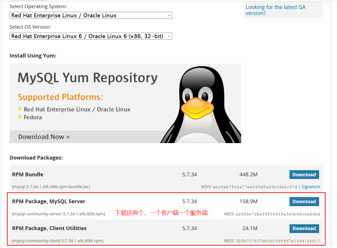Select the MySQL Server MD5 checksum
The image size is (337, 248).
[278, 214]
